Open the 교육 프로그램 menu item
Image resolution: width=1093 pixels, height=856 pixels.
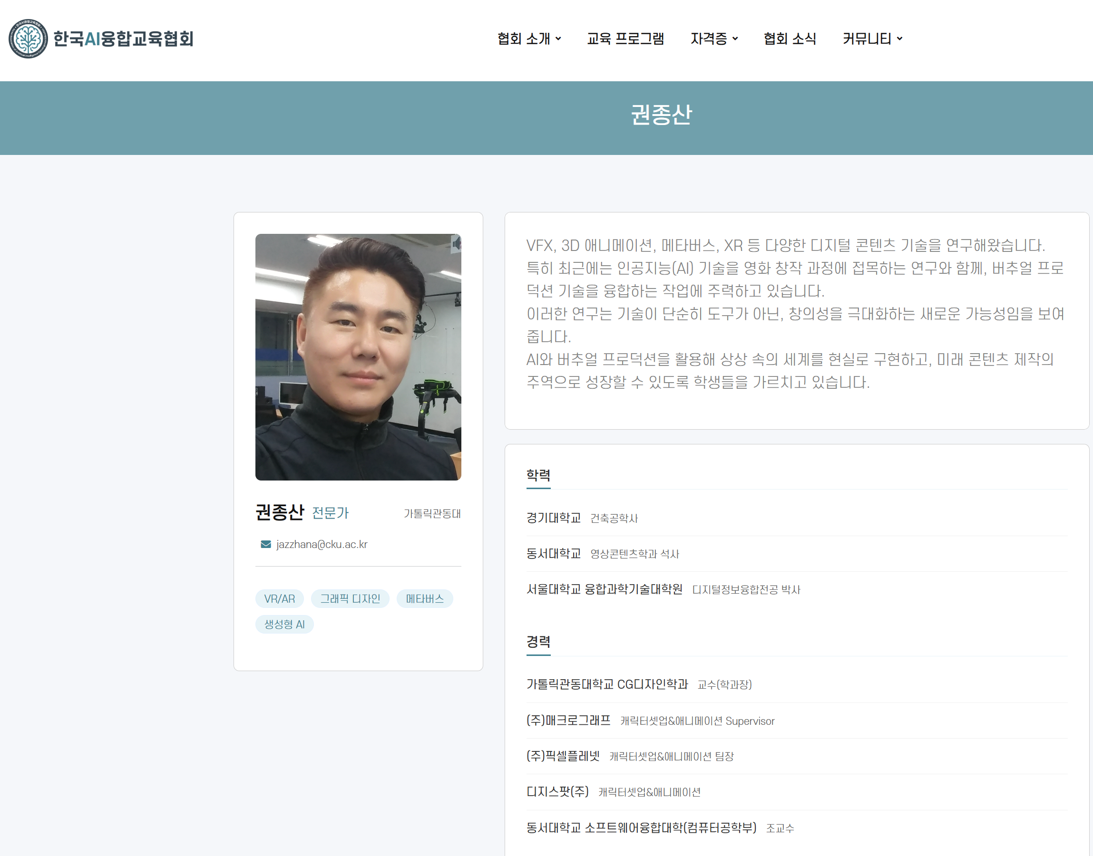pos(625,38)
